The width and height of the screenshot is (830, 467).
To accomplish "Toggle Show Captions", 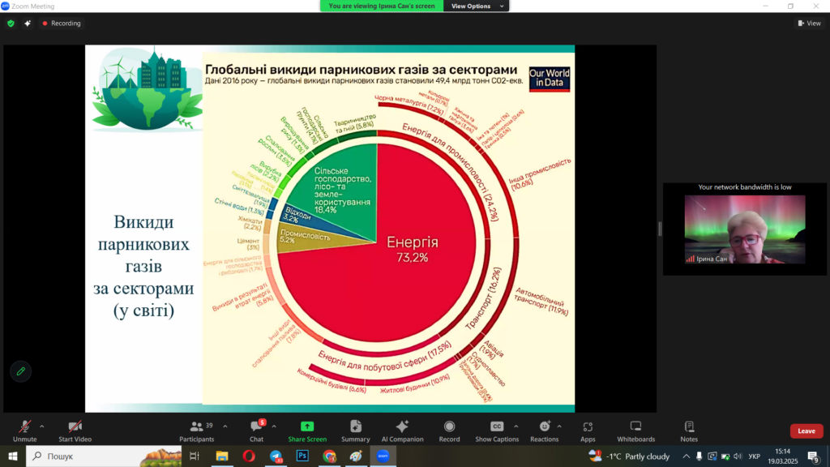I will point(497,431).
